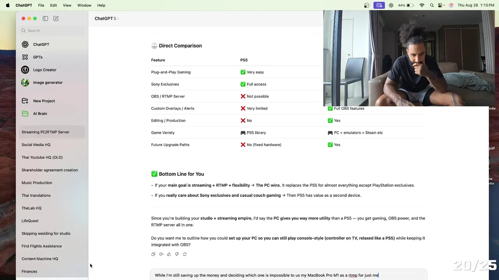
Task: Open the Window menu
Action: (84, 5)
